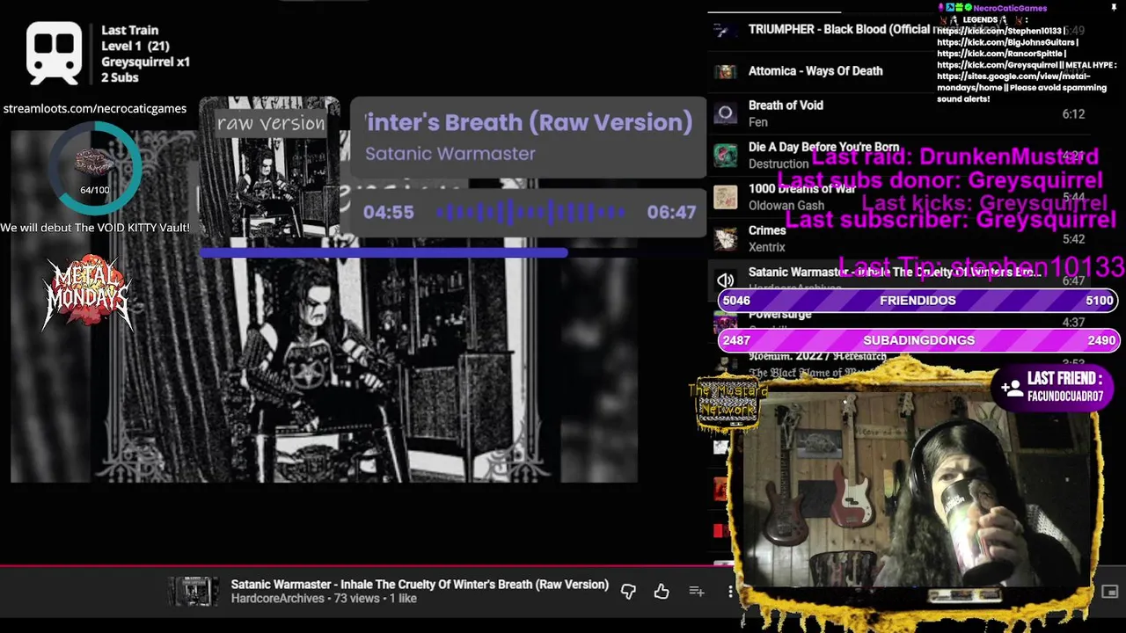Click the FRIENDIDOS goal bar
Screen dimensions: 1126x633
click(x=918, y=300)
